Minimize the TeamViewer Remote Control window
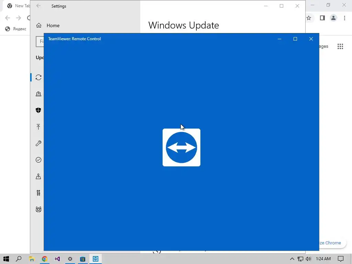Screen dimensions: 352x264 pos(279,39)
